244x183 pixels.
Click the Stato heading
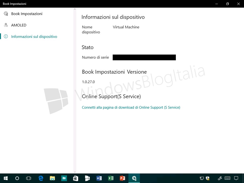88,47
